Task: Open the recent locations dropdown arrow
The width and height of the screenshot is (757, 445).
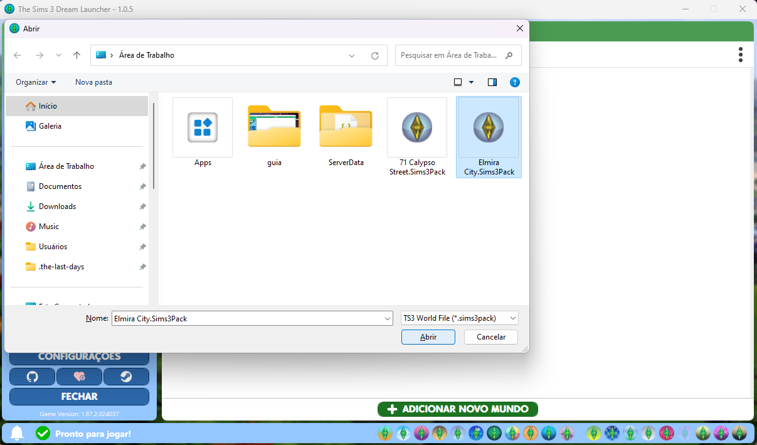Action: pos(58,55)
